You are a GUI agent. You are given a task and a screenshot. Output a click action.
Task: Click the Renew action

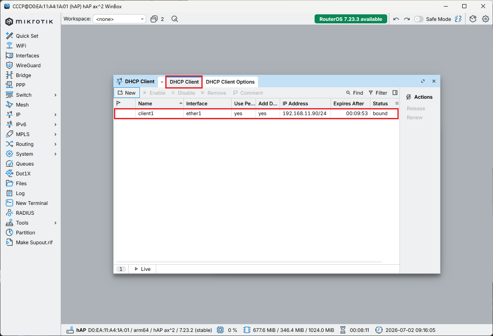tap(415, 117)
